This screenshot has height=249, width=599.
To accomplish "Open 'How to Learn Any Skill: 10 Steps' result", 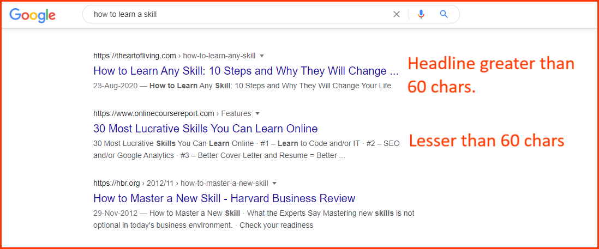I will tap(245, 71).
